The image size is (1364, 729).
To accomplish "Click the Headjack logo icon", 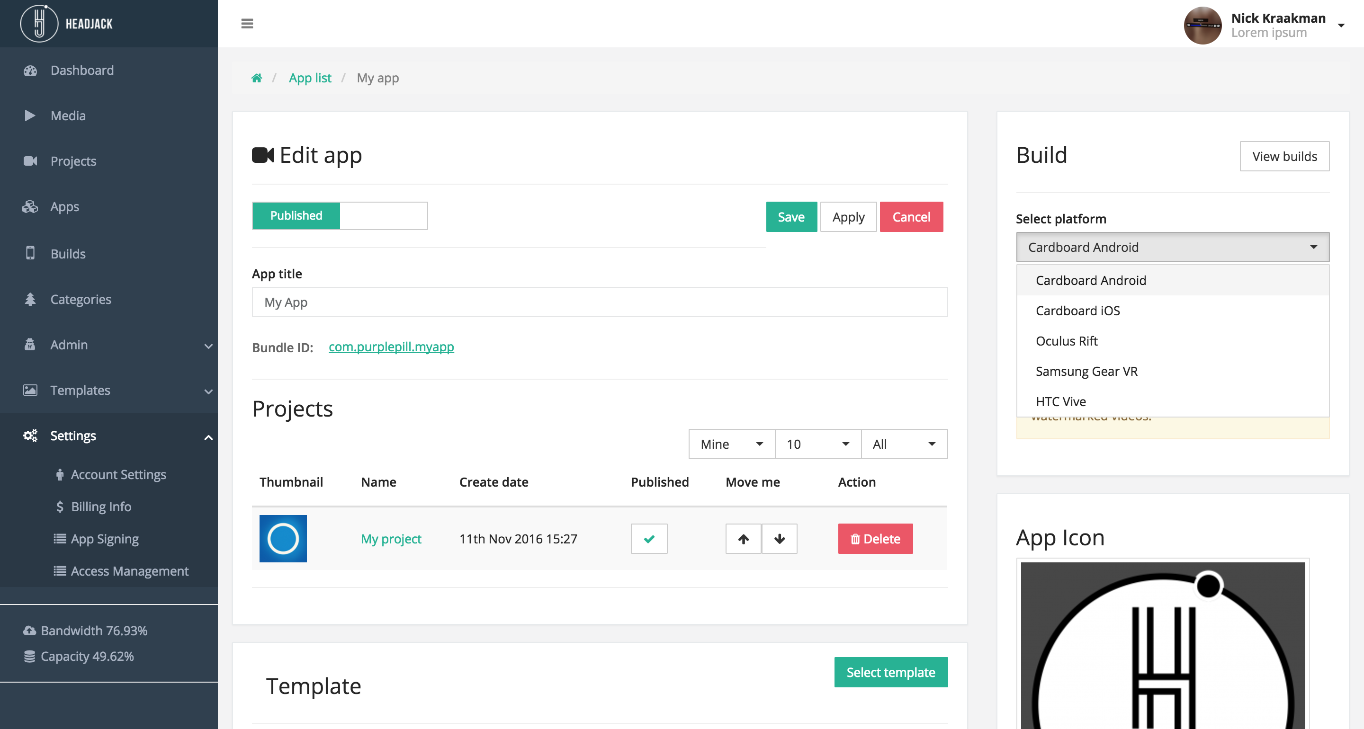I will click(39, 24).
